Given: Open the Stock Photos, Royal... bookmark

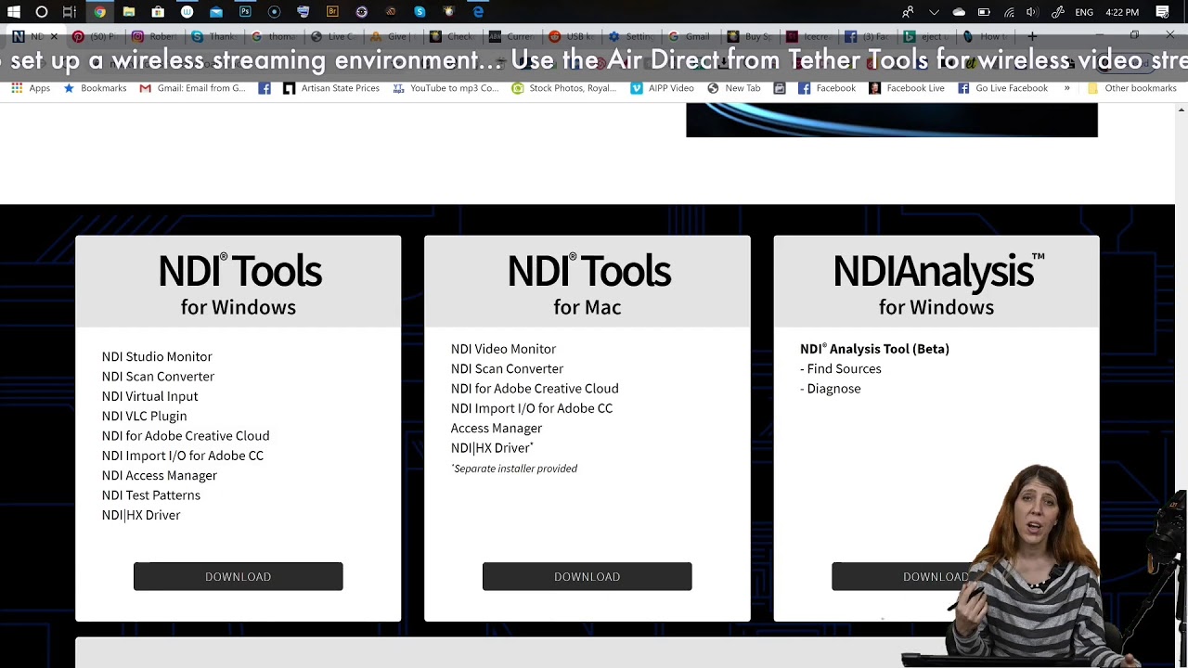Looking at the screenshot, I should tap(563, 88).
